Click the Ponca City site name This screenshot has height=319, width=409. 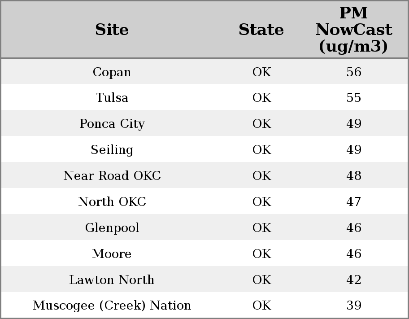pos(112,124)
